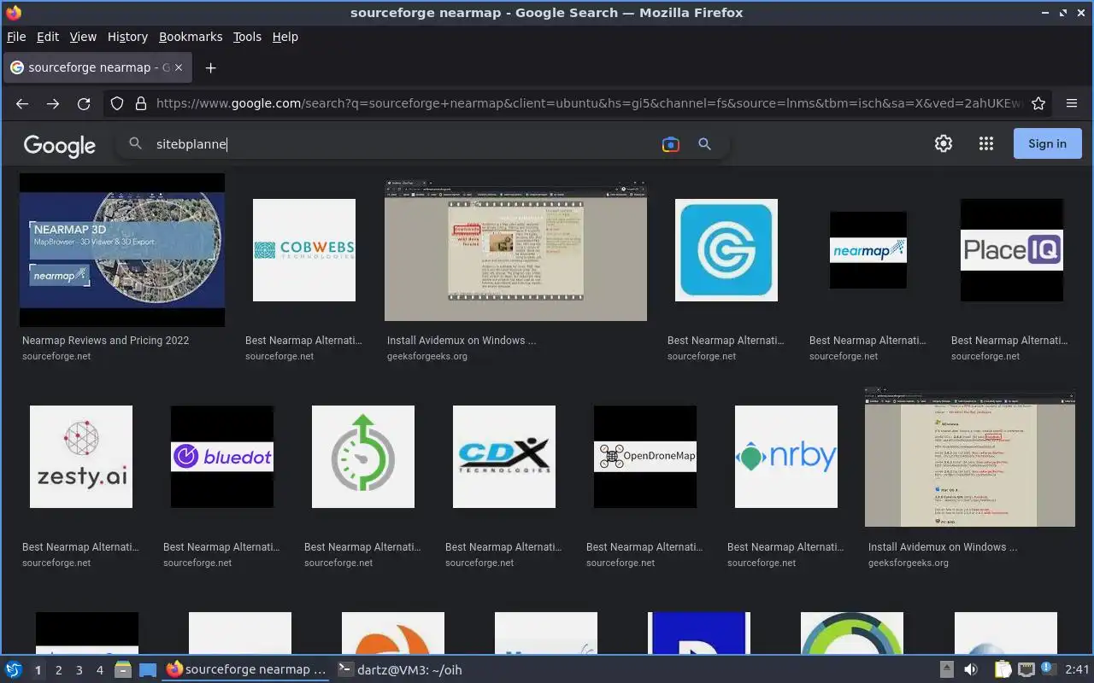Viewport: 1094px width, 683px height.
Task: Open the Tools menu
Action: [247, 37]
